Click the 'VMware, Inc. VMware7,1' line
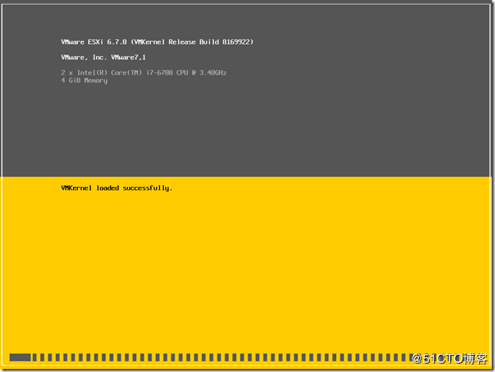Image resolution: width=495 pixels, height=372 pixels. pyautogui.click(x=103, y=58)
